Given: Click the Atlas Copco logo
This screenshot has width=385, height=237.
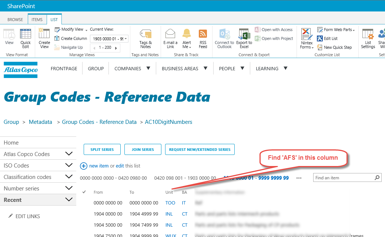Looking at the screenshot, I should tap(21, 70).
